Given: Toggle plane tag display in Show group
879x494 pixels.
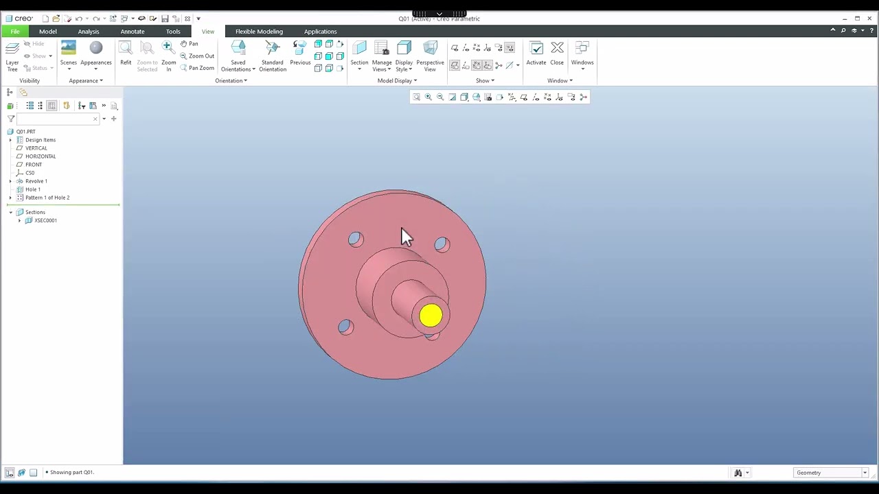Looking at the screenshot, I should 455,65.
